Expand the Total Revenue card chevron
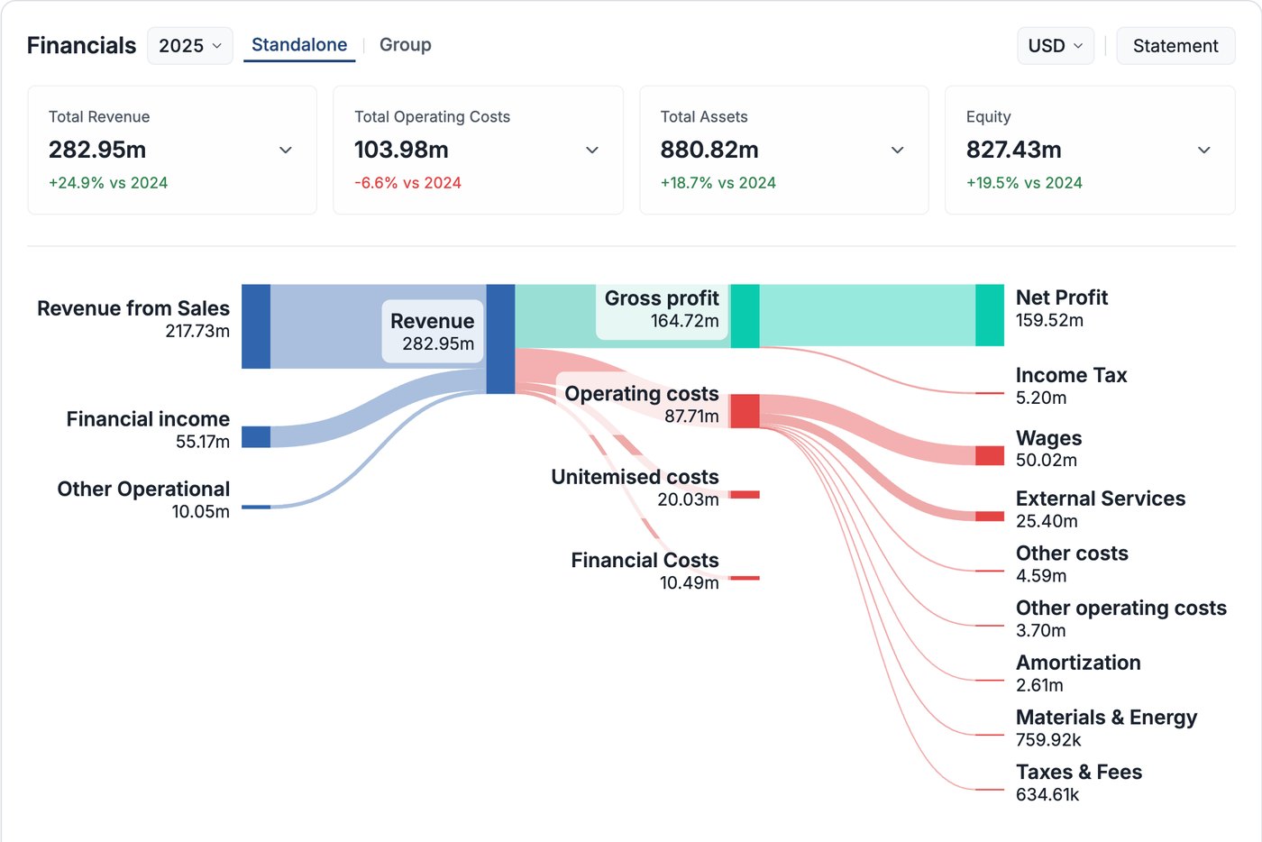This screenshot has width=1262, height=842. (x=286, y=150)
